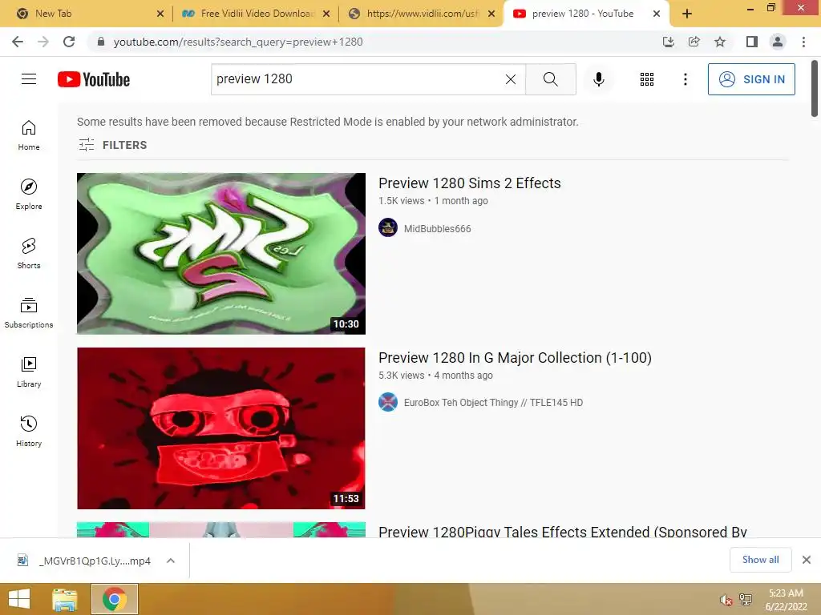Image resolution: width=821 pixels, height=615 pixels.
Task: Open Subscriptions in the sidebar
Action: [29, 313]
